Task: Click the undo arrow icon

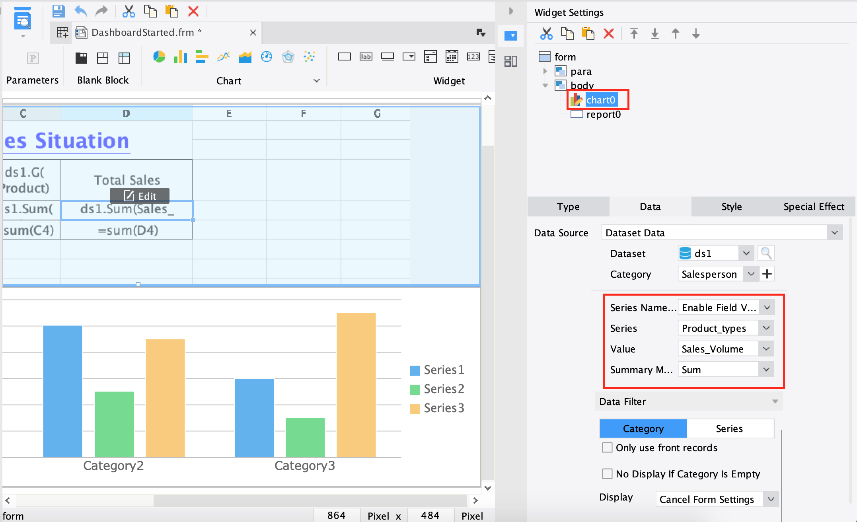Action: pyautogui.click(x=80, y=11)
